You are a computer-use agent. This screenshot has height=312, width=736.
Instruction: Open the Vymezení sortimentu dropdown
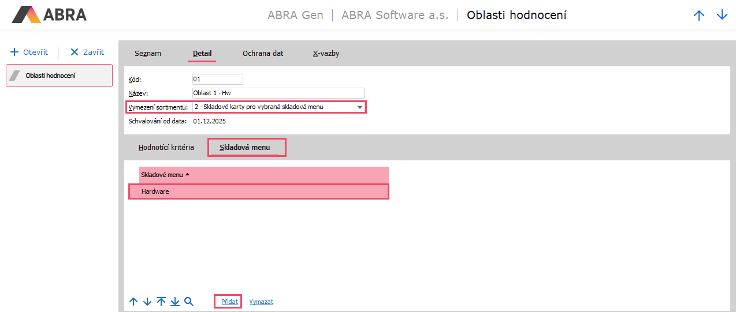359,107
